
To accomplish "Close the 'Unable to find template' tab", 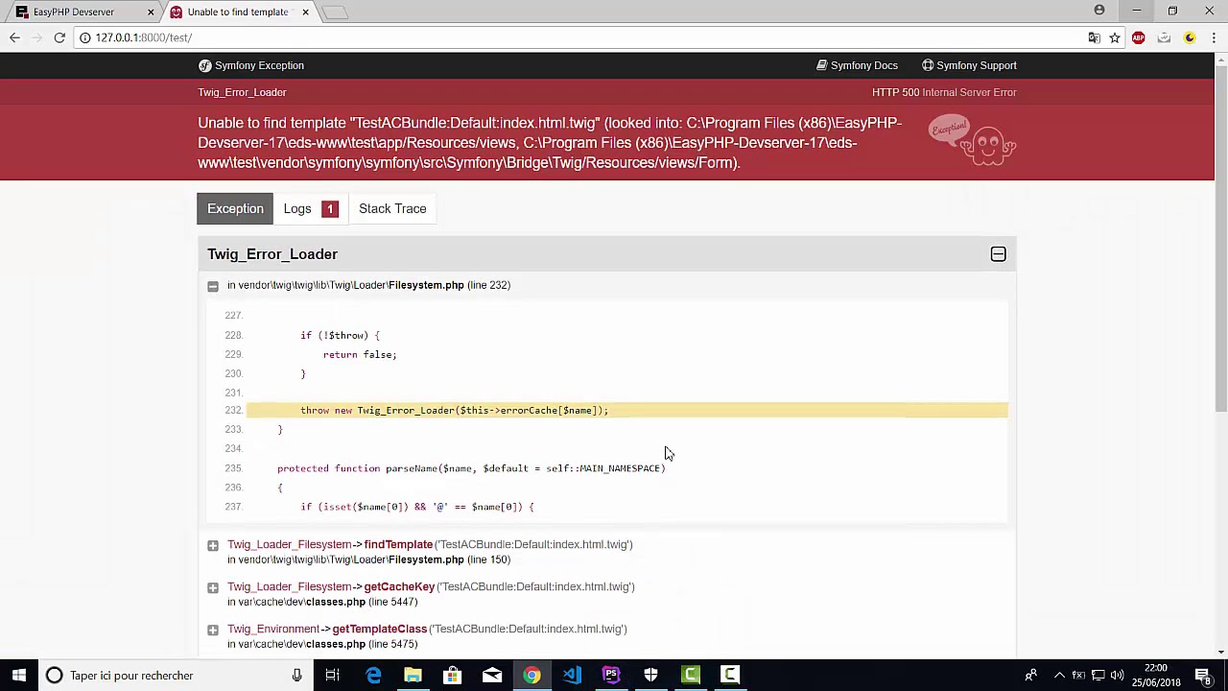I will pyautogui.click(x=305, y=12).
